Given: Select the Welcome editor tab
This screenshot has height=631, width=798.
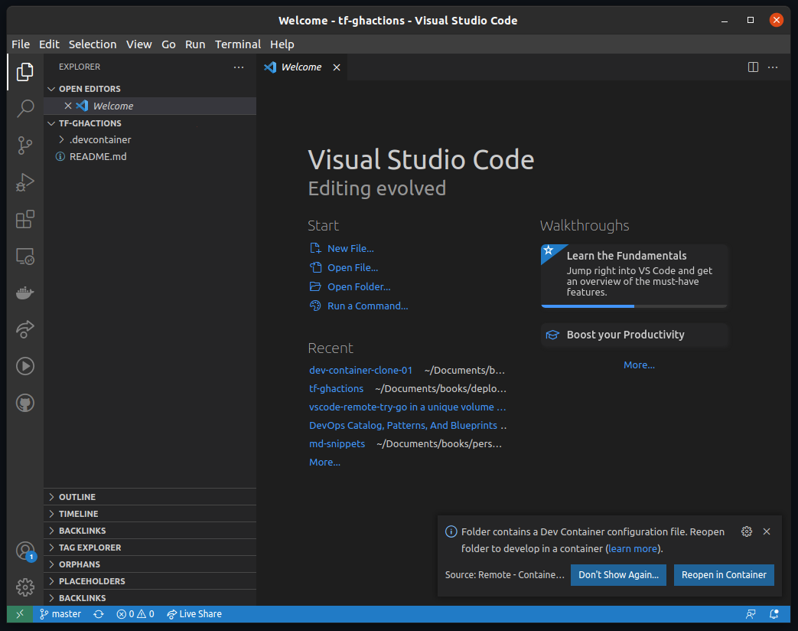Looking at the screenshot, I should coord(301,67).
